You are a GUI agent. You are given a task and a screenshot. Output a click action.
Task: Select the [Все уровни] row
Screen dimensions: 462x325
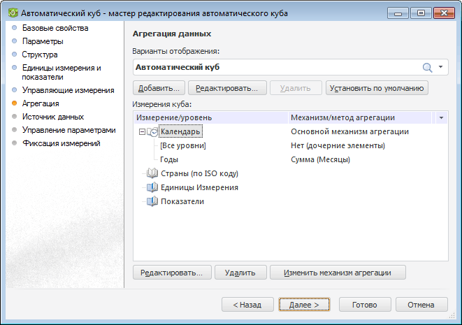pyautogui.click(x=183, y=145)
